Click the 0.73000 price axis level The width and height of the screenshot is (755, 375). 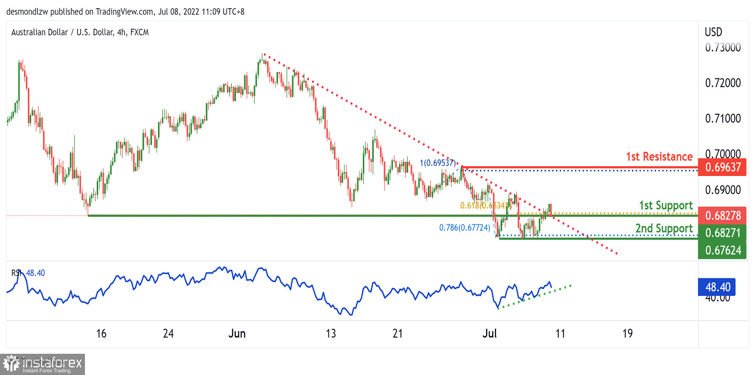[x=723, y=47]
